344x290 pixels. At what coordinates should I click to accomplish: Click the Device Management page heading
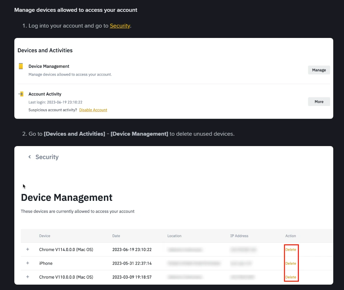click(67, 198)
